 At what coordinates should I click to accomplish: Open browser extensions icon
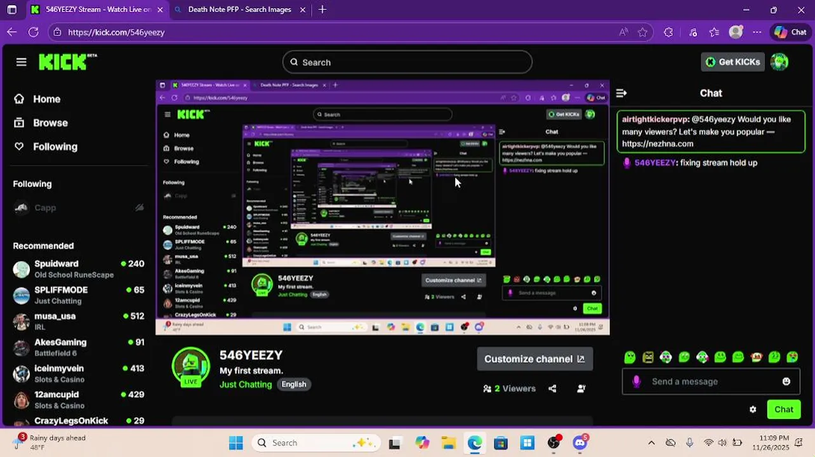pos(668,32)
